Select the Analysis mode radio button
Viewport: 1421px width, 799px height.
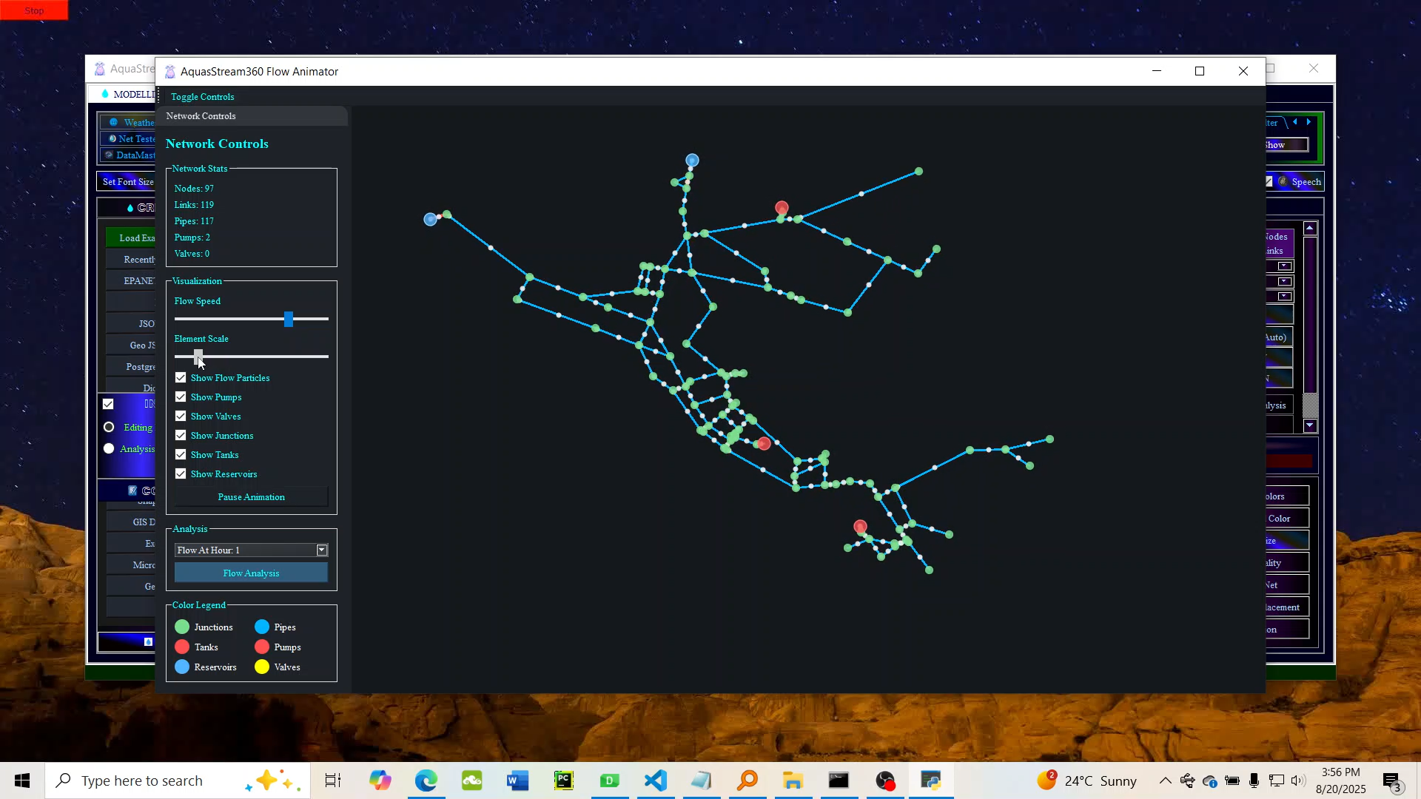[109, 448]
